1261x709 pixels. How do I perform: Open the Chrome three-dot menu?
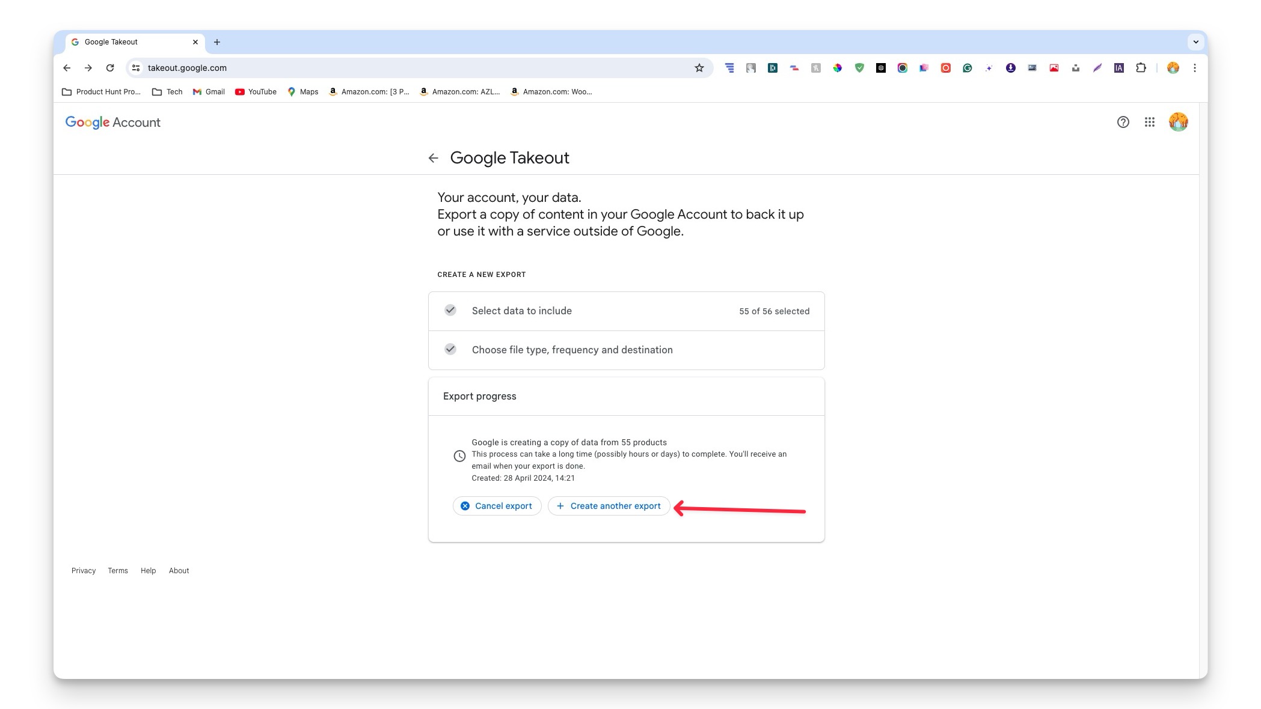1195,68
